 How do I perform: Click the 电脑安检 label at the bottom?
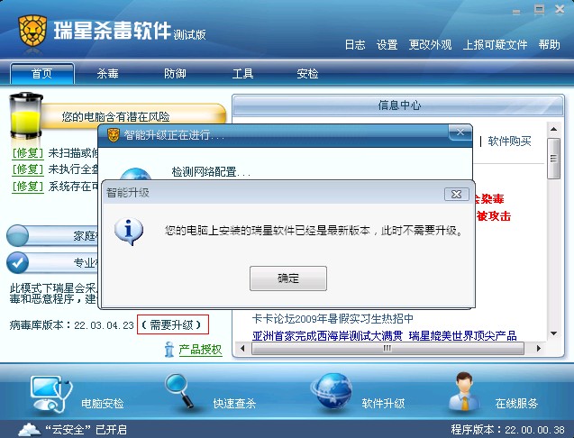coord(103,404)
